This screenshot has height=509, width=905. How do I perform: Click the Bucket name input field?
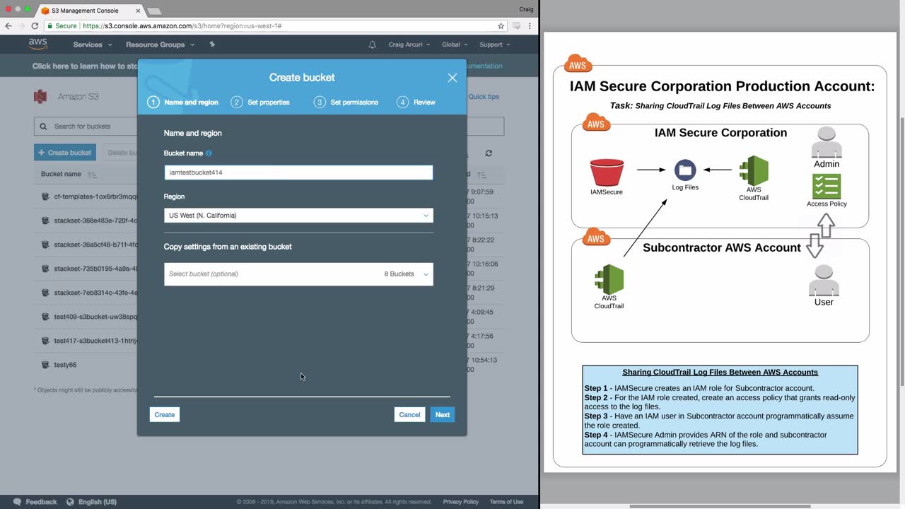(x=298, y=172)
